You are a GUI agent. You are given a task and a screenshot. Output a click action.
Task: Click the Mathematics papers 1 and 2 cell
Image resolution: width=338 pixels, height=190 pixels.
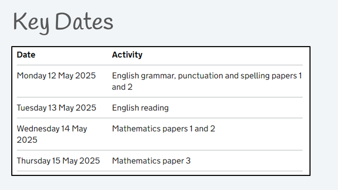(164, 129)
